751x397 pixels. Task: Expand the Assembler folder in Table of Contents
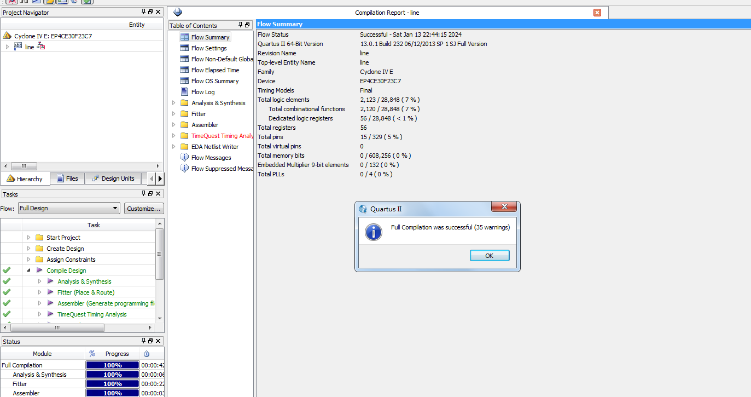[174, 125]
